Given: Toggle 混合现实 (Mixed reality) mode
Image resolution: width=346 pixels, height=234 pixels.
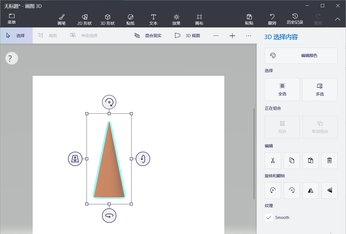Looking at the screenshot, I should (148, 36).
